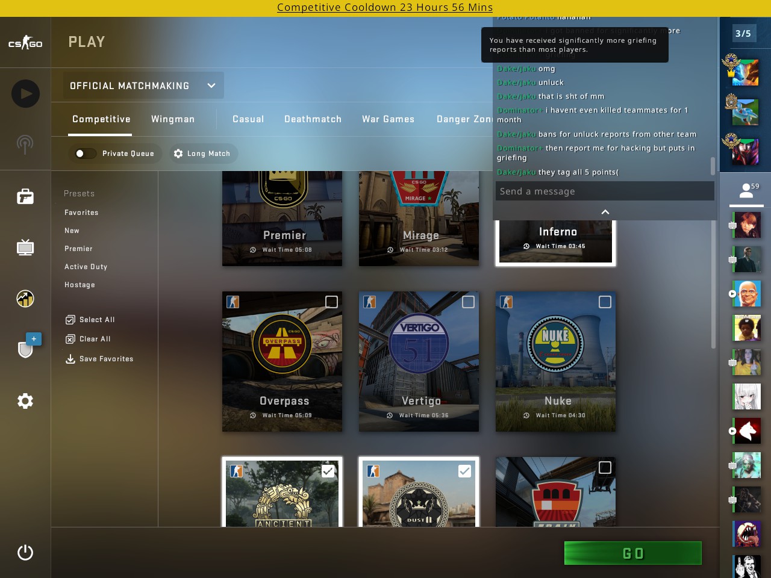This screenshot has width=771, height=578.
Task: Collapse the chat panel with the chevron
Action: pyautogui.click(x=605, y=212)
